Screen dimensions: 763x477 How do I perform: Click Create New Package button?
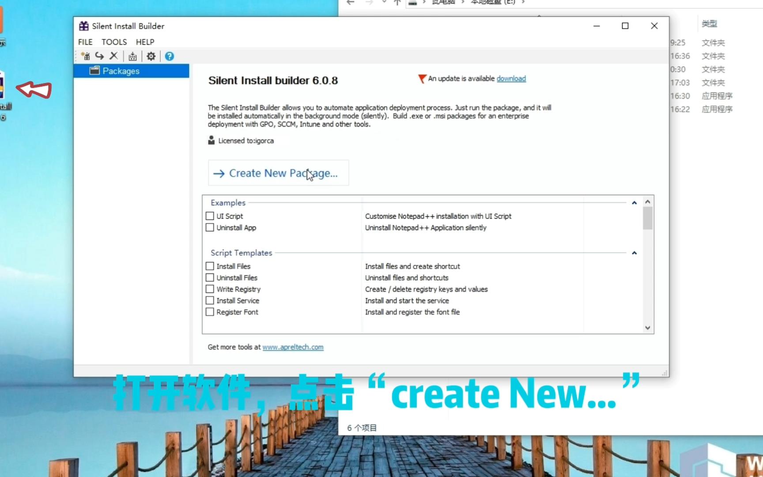click(279, 173)
